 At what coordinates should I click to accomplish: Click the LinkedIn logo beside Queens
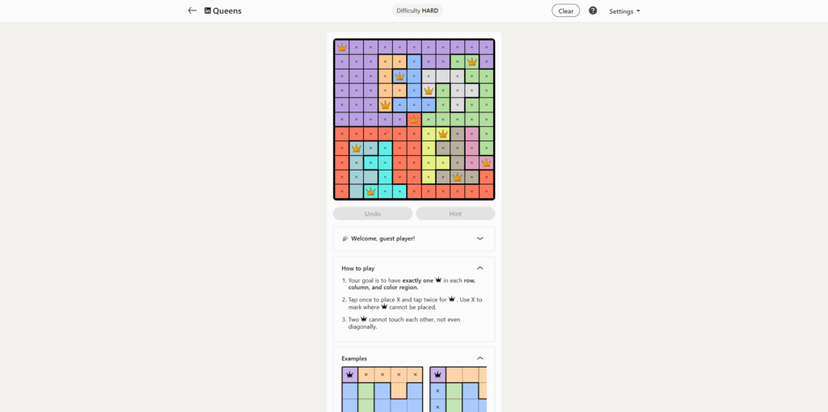(208, 11)
